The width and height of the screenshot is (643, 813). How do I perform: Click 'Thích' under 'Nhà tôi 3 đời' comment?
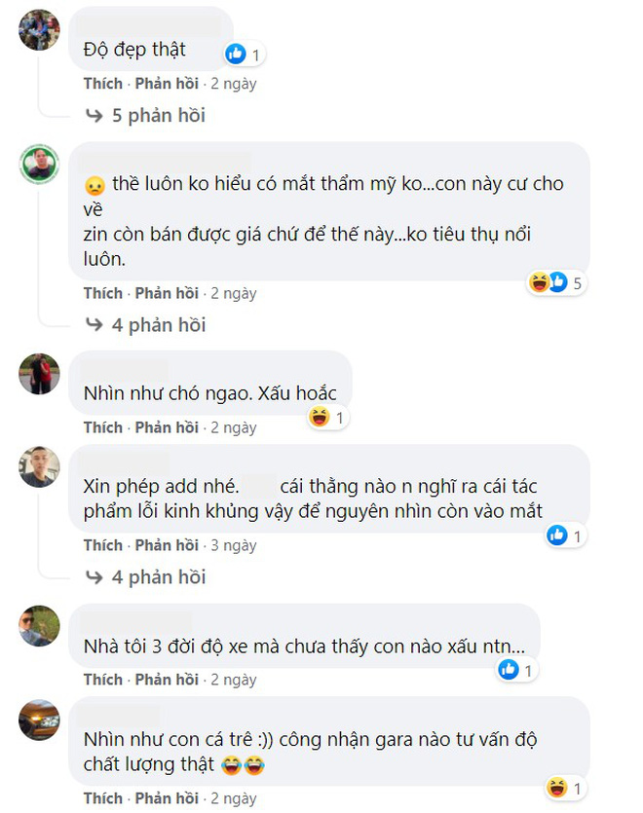(x=103, y=680)
